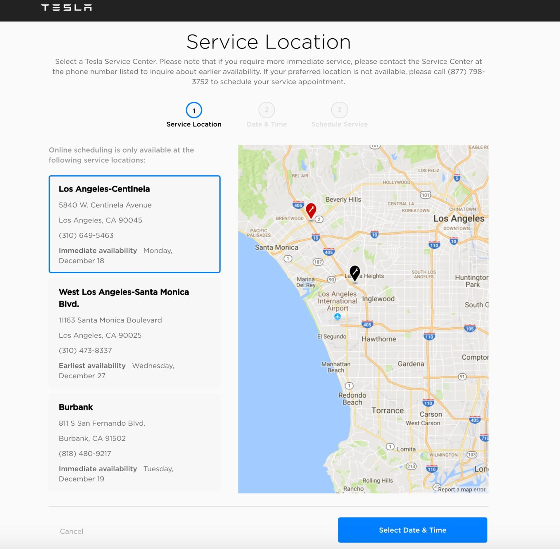Screen dimensions: 560x549
Task: Go to Schedule Service step
Action: 339,124
